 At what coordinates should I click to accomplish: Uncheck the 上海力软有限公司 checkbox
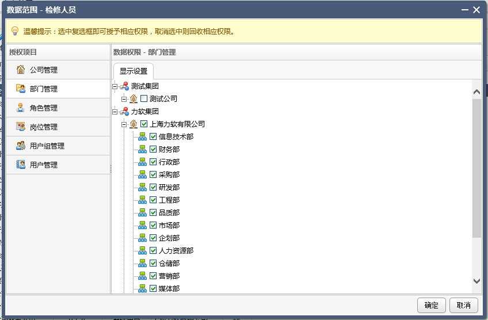point(144,124)
